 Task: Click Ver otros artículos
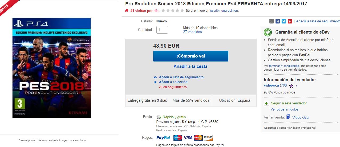[x=284, y=109]
